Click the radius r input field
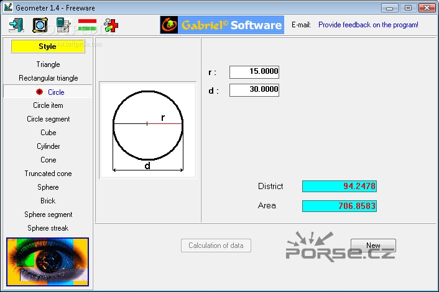Viewport: 439px width, 292px height. pos(254,72)
